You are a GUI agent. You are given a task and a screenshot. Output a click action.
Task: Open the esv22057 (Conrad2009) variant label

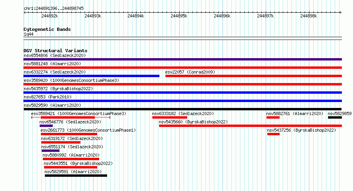point(190,72)
